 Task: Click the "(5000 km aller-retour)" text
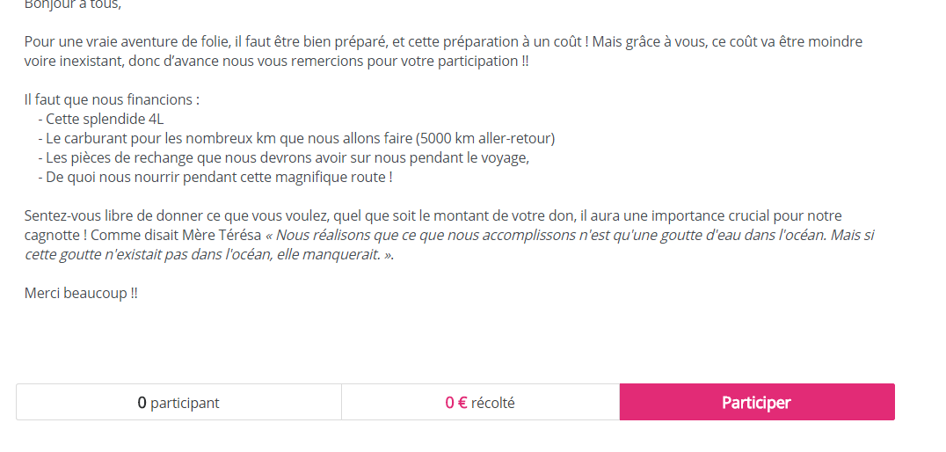coord(485,138)
